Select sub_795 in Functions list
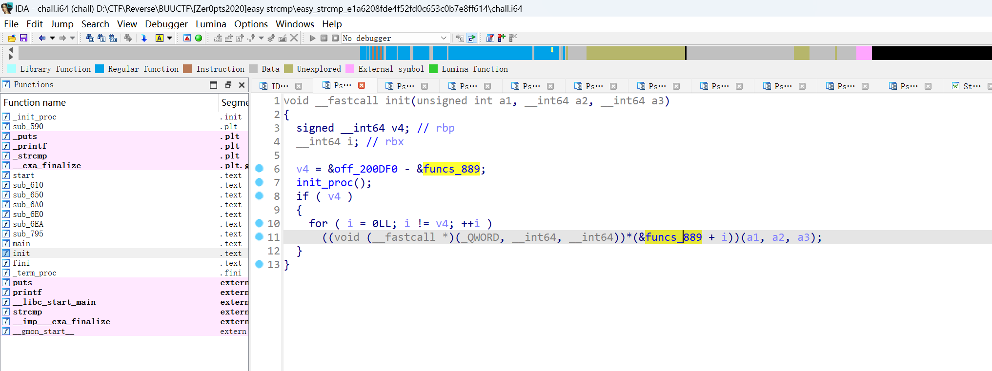This screenshot has width=992, height=371. tap(28, 234)
